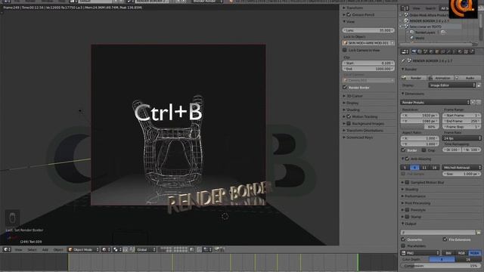This screenshot has width=484, height=272.
Task: Toggle the Render Border checkbox in View panel
Action: point(345,88)
